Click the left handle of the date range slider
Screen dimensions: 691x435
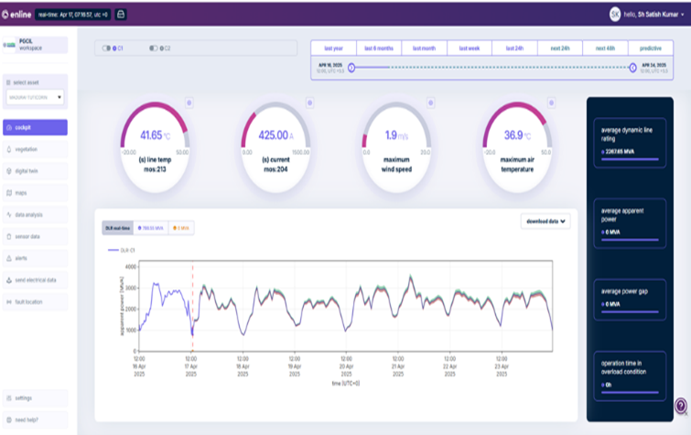[x=351, y=67]
